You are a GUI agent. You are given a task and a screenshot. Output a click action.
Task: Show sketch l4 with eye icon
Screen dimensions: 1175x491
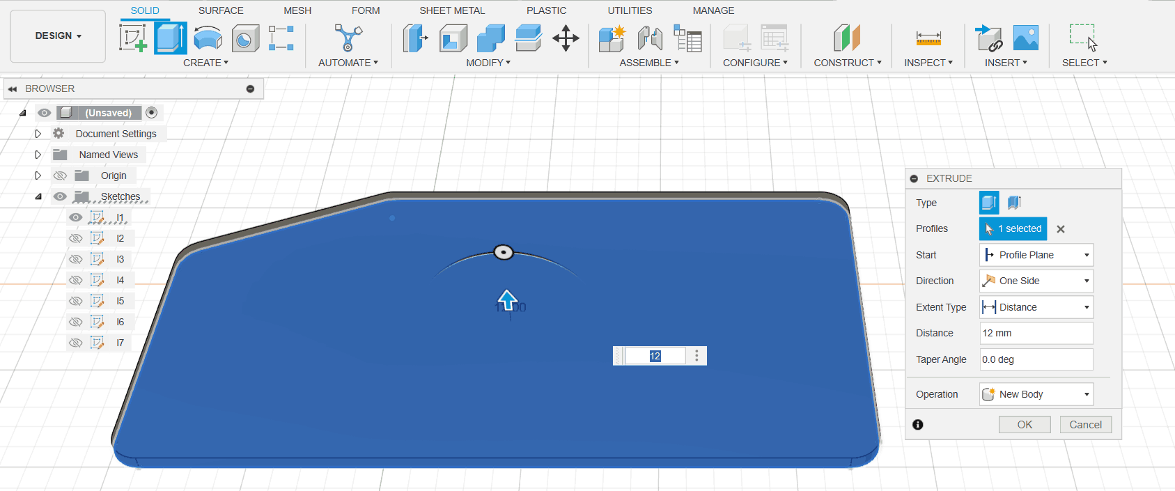(75, 280)
